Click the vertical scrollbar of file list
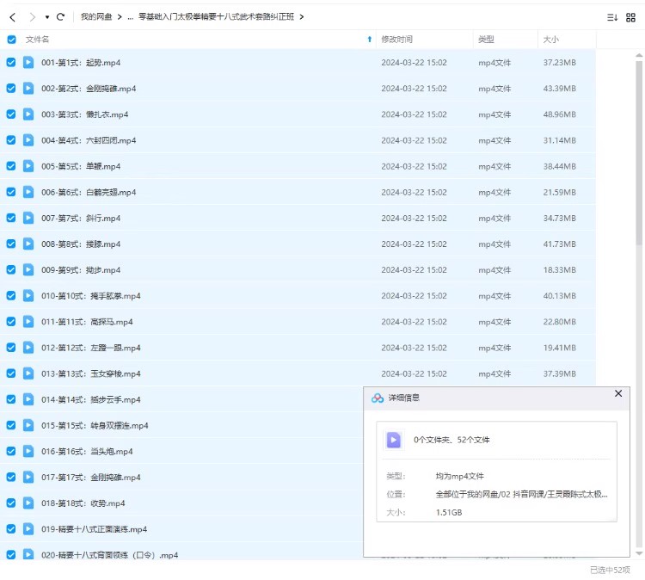The image size is (645, 580). pyautogui.click(x=638, y=258)
